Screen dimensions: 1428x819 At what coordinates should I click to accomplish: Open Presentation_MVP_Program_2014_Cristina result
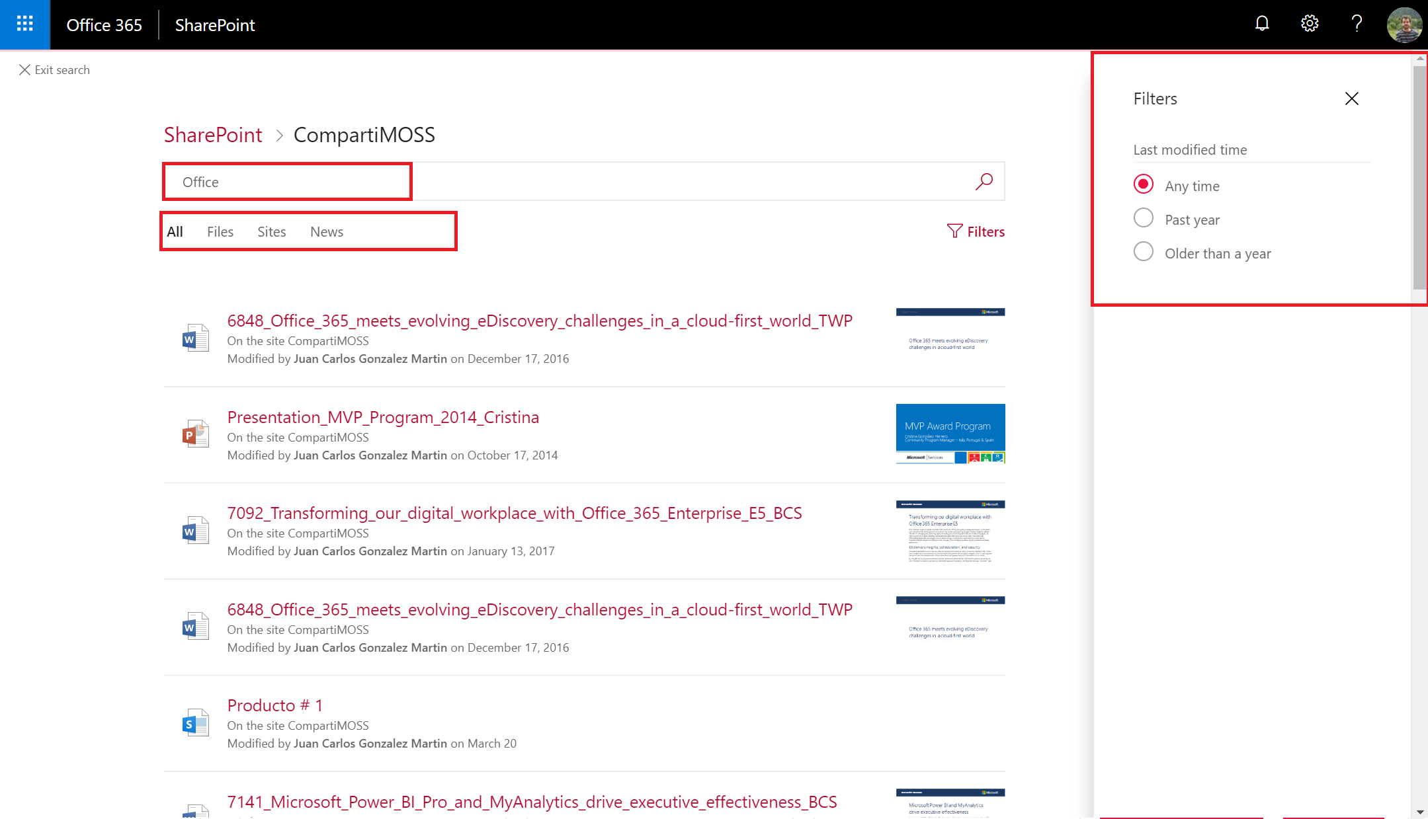click(383, 417)
